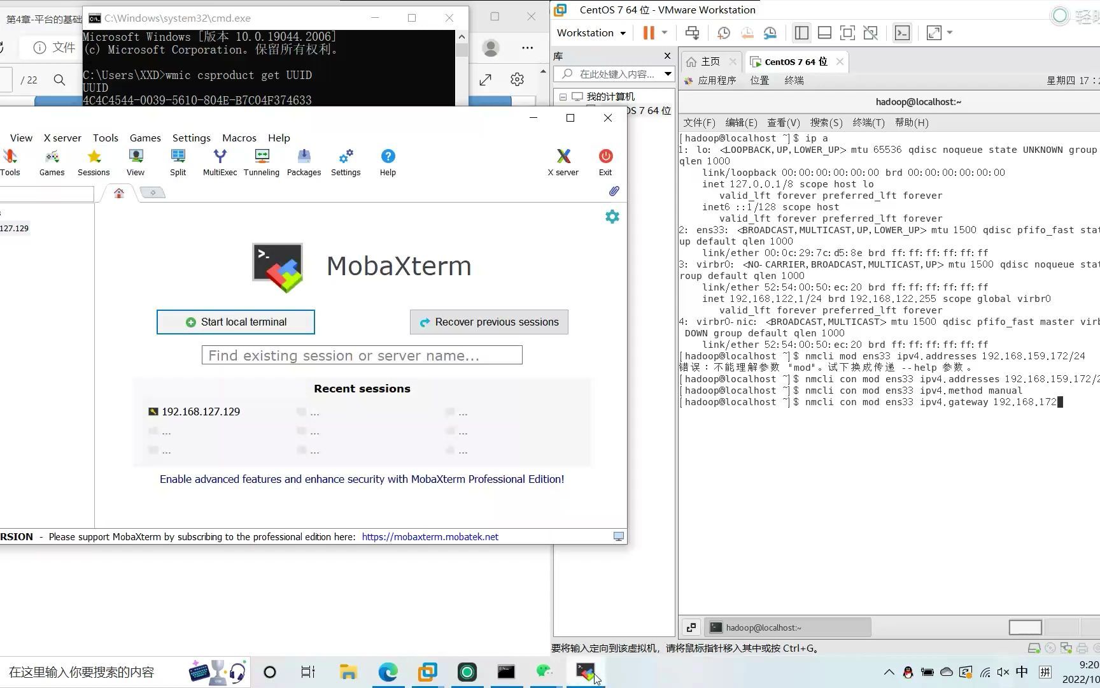1100x688 pixels.
Task: Click Recover previous sessions button
Action: tap(489, 322)
